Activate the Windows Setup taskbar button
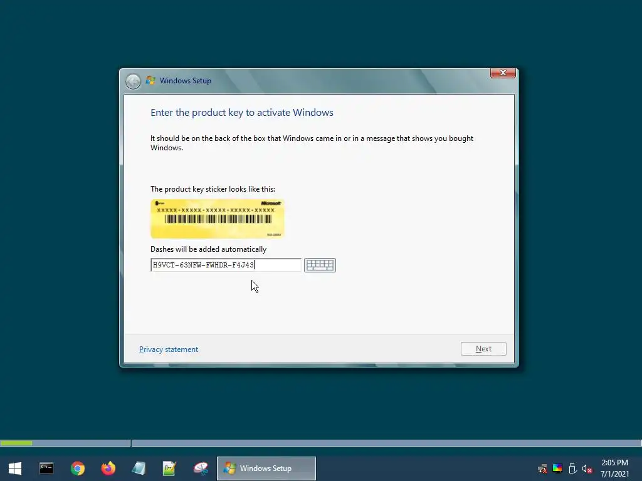The height and width of the screenshot is (481, 642). click(x=266, y=468)
